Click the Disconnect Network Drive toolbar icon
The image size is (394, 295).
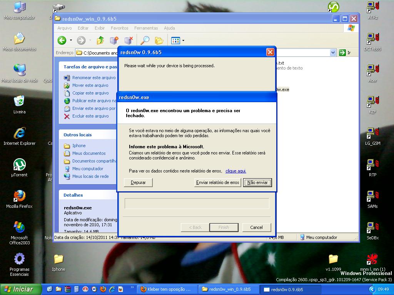(x=129, y=40)
